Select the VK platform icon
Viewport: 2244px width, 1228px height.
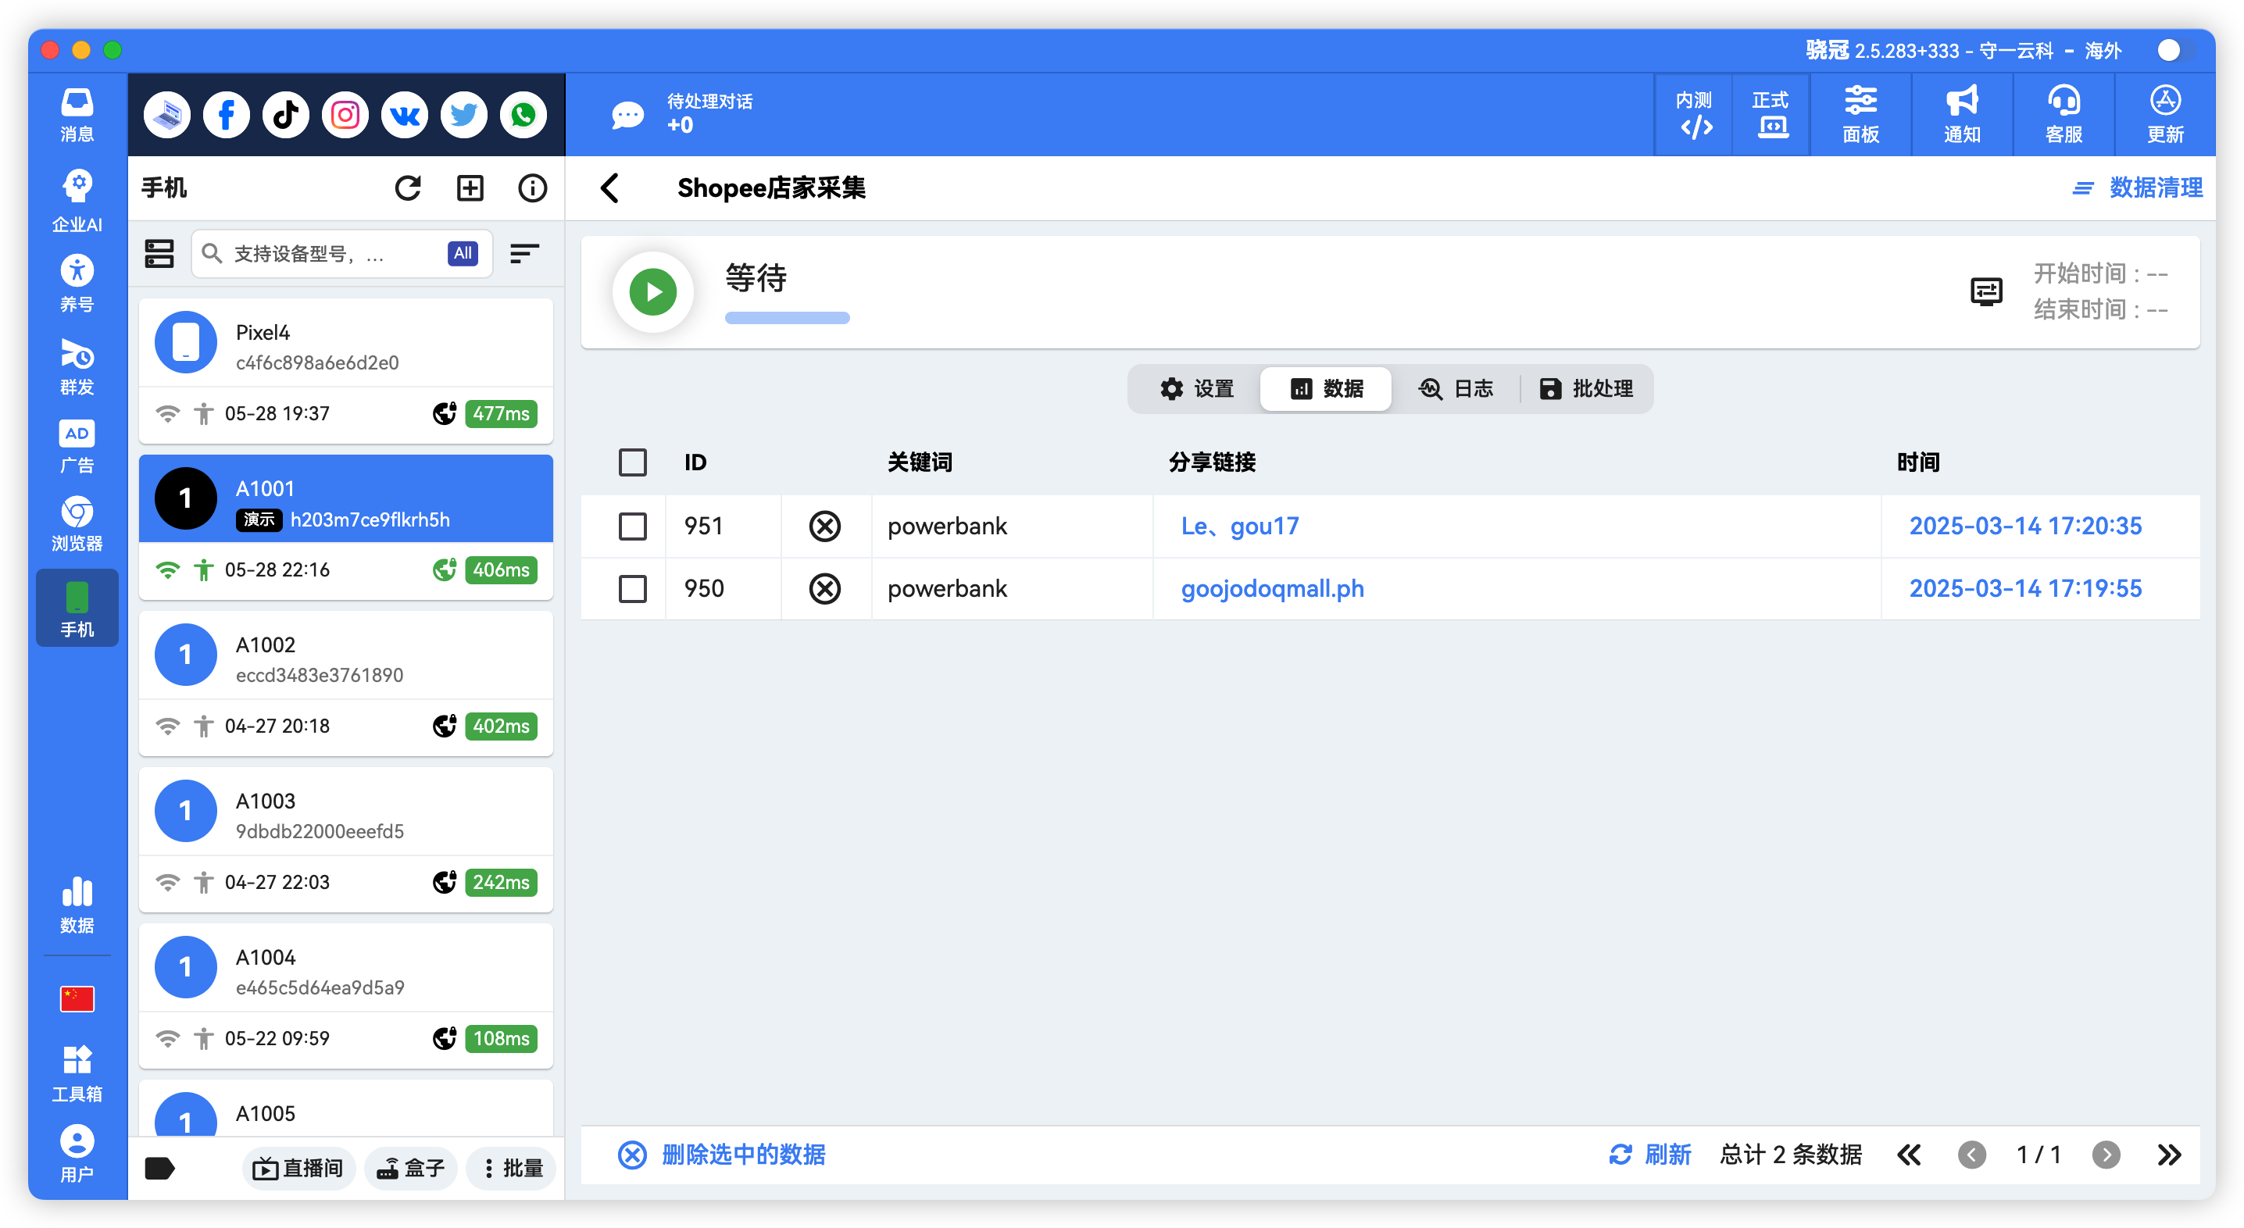(x=404, y=115)
